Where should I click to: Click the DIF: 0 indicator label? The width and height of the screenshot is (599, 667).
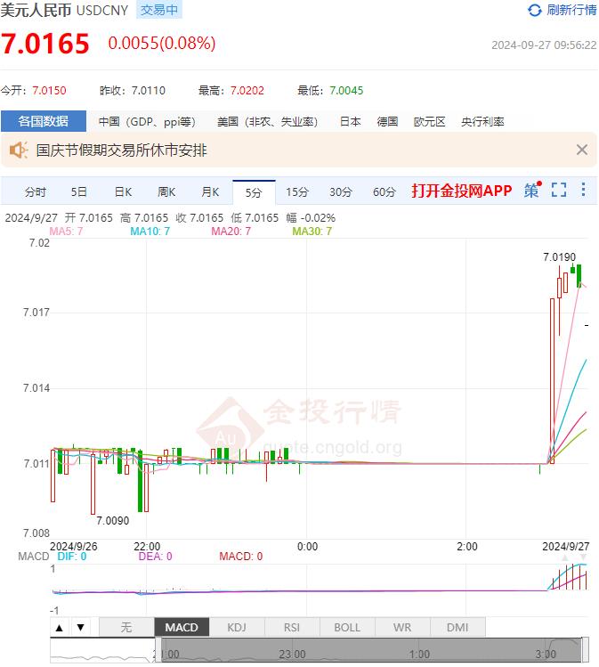(72, 557)
